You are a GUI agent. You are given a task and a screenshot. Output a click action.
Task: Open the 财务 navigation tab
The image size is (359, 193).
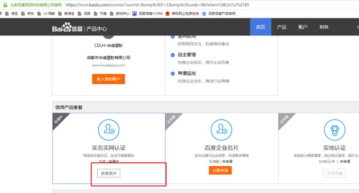324,27
